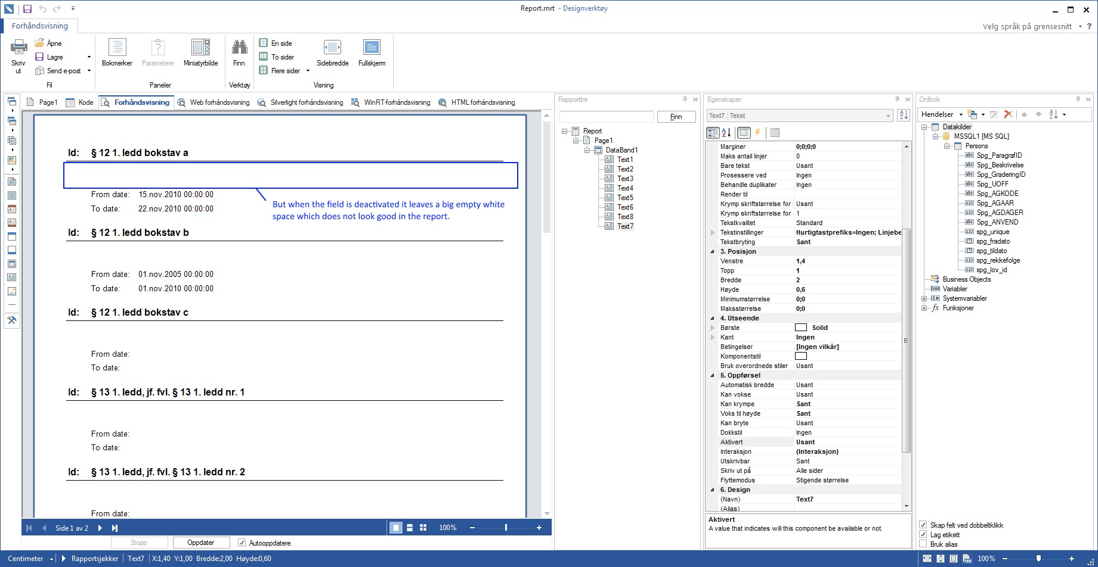Click the Lagre save icon

[39, 57]
